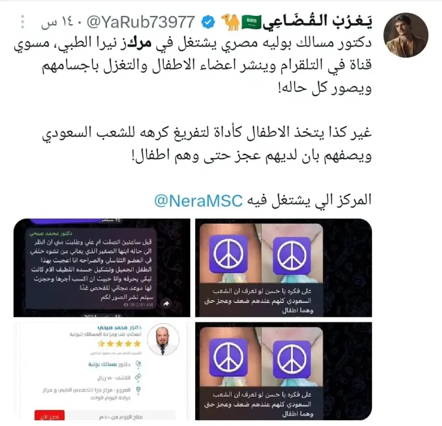Screen dimensions: 442x426
Task: Click the location pin icon in doctor card
Action: coord(138,390)
